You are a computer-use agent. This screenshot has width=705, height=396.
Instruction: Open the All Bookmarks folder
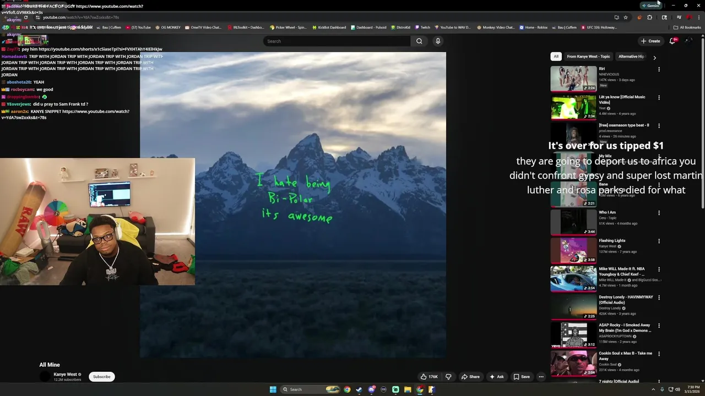(687, 28)
